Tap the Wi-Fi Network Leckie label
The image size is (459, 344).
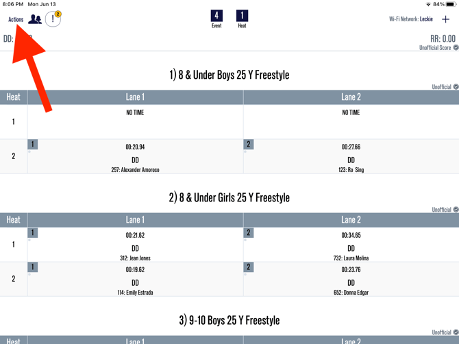pyautogui.click(x=410, y=20)
